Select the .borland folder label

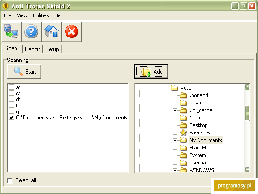pyautogui.click(x=199, y=95)
